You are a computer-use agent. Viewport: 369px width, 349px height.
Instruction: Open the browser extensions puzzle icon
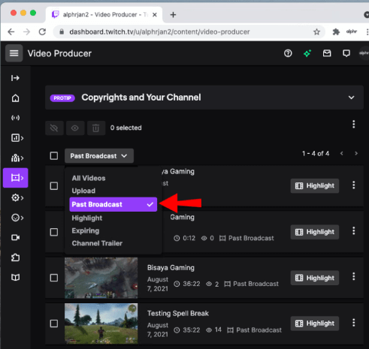(336, 32)
